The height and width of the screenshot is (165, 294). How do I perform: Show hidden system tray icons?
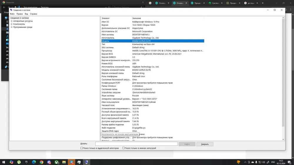coord(245,162)
